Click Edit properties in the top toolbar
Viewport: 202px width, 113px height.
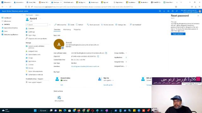click(x=60, y=24)
